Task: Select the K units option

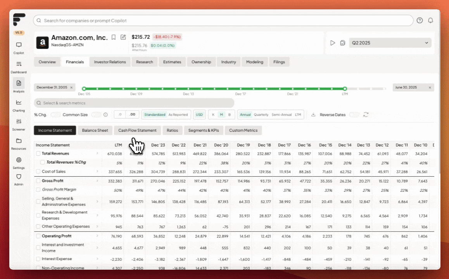Action: 213,115
